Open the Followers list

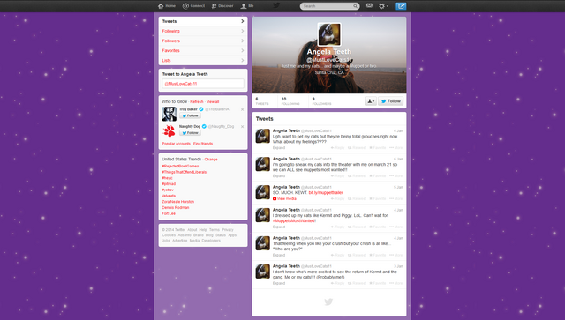coord(203,41)
